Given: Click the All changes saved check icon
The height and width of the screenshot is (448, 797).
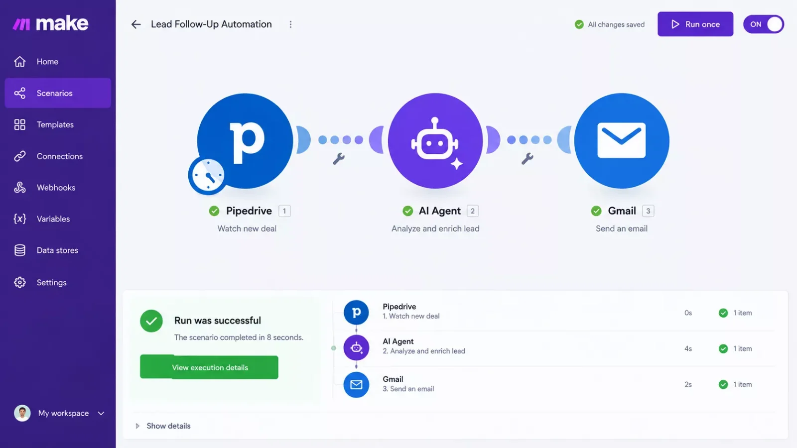Looking at the screenshot, I should [579, 24].
